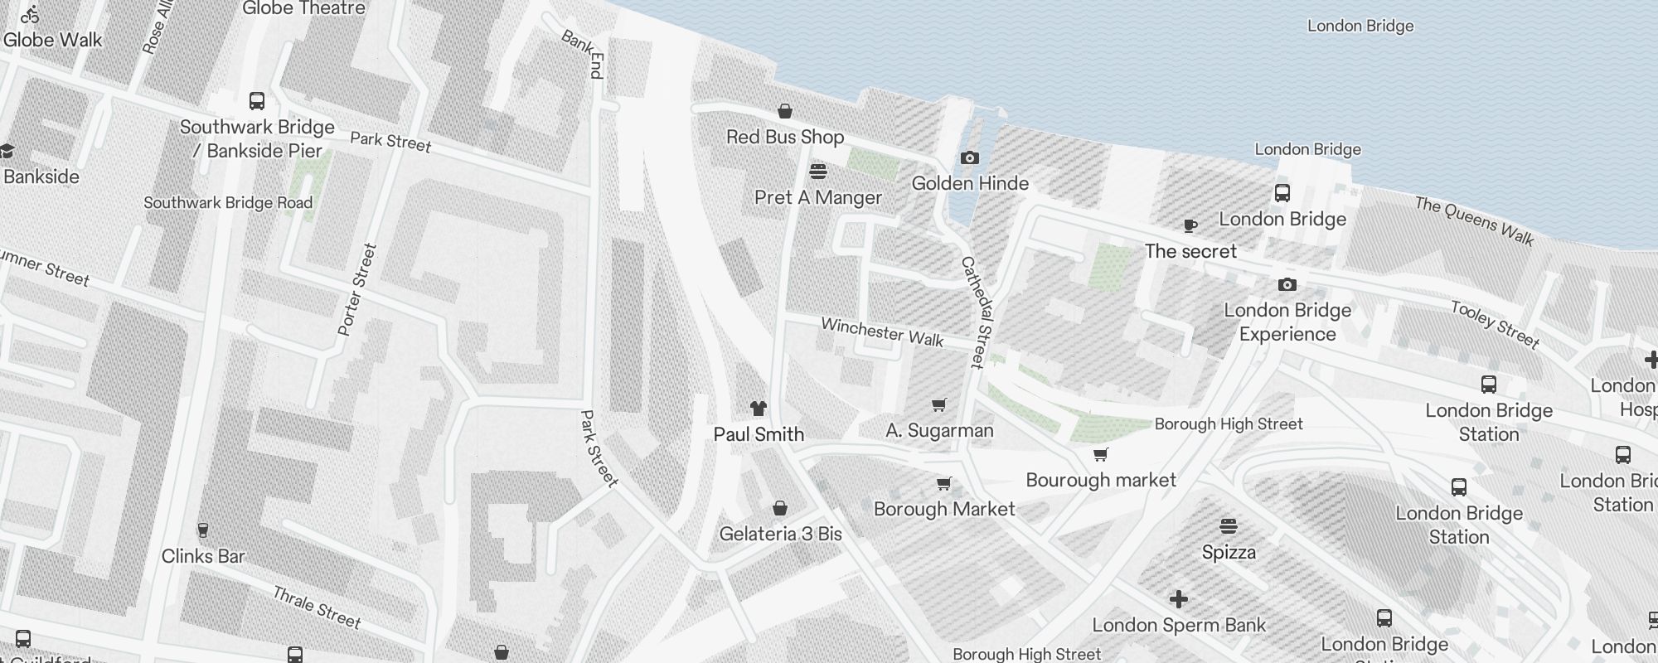Select the Tooley Street label

(x=1496, y=325)
